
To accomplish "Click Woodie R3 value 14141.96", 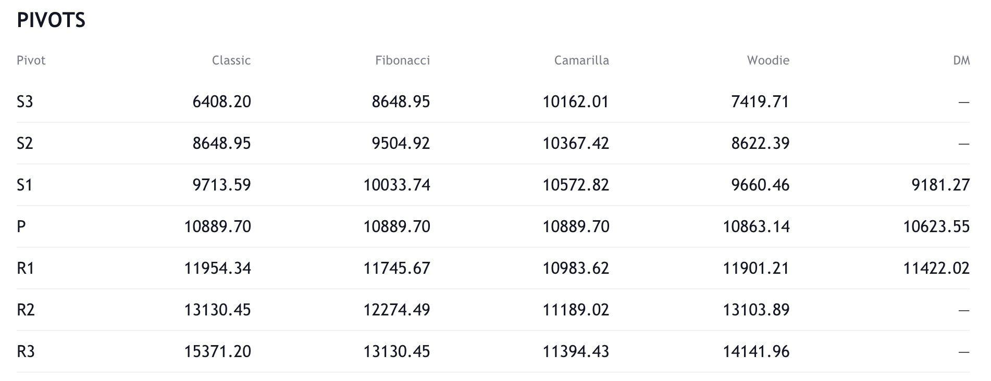I will (x=756, y=351).
